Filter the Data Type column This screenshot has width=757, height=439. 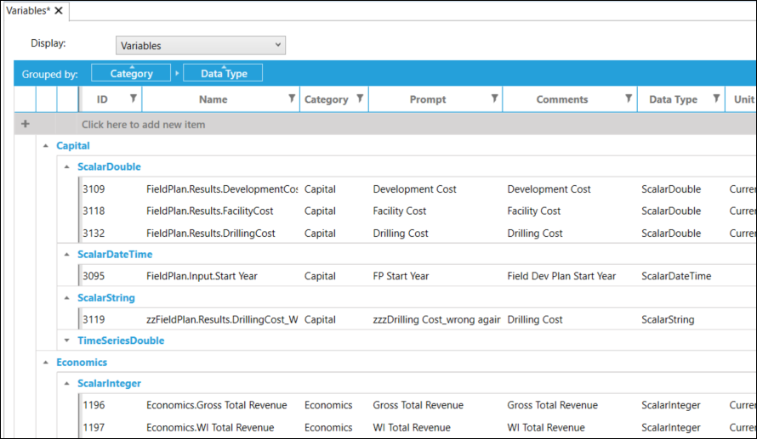[x=716, y=98]
